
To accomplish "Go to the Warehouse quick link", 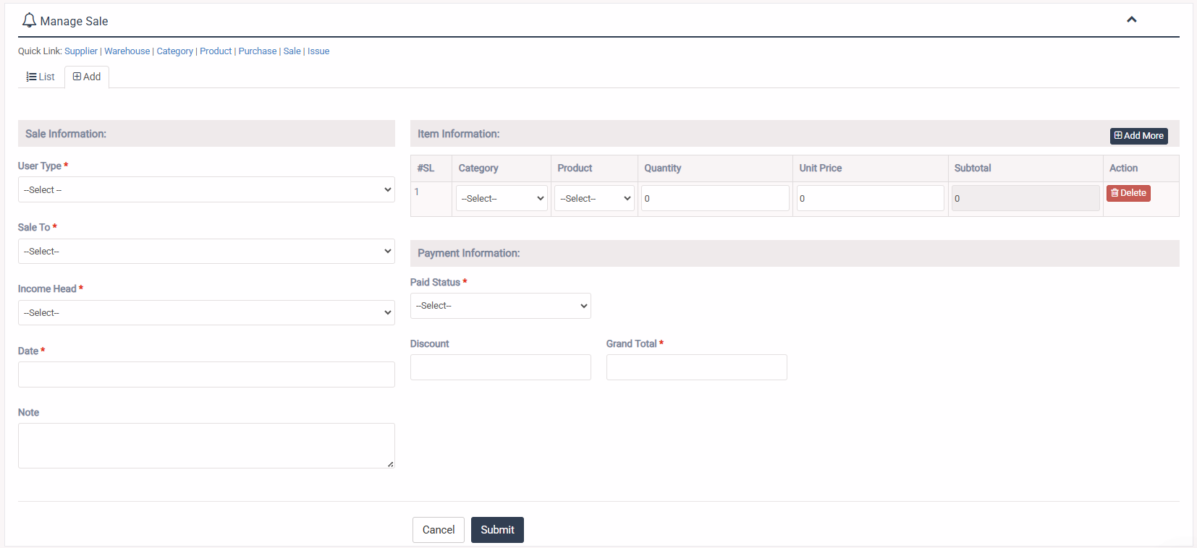I will click(127, 51).
